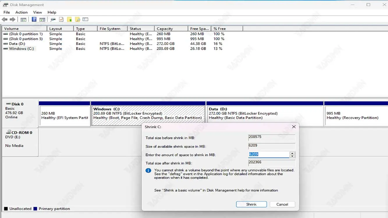The width and height of the screenshot is (388, 218).
Task: Click the settings list toolbar icon
Action: pos(85,19)
